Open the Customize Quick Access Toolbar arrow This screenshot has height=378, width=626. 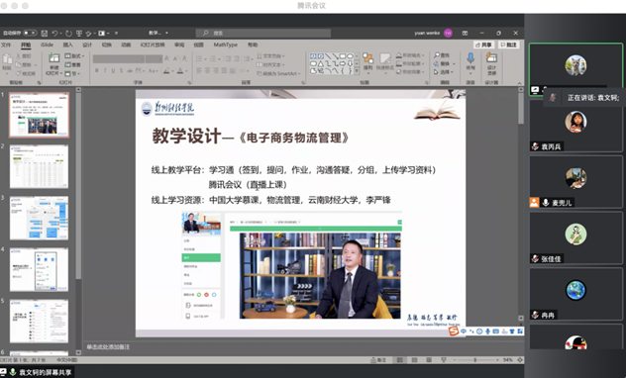click(x=116, y=33)
